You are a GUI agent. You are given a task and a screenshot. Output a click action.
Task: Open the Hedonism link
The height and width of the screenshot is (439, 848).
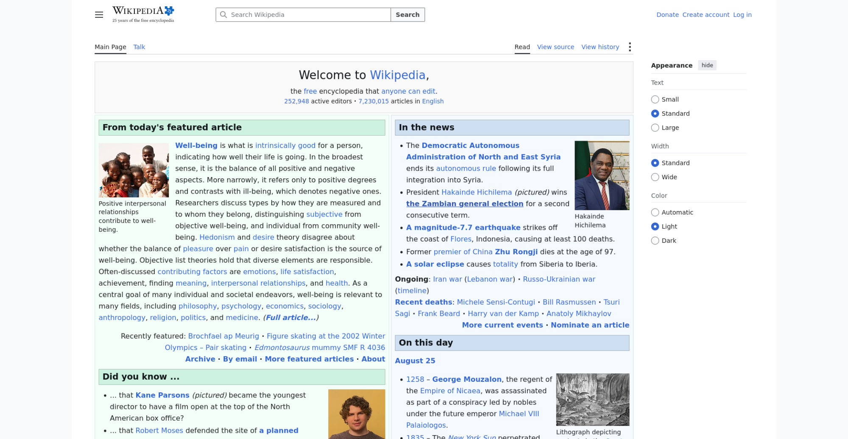[x=217, y=237]
